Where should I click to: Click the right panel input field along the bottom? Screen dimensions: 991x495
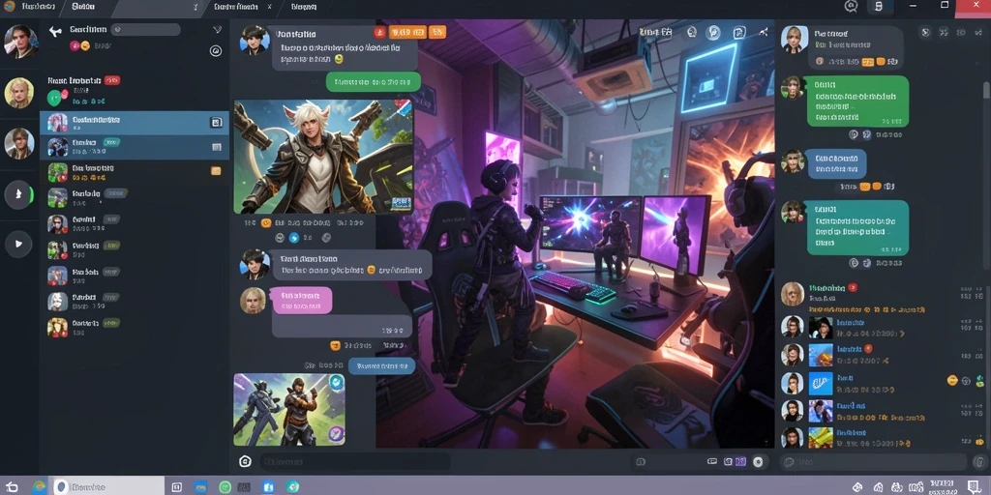pyautogui.click(x=873, y=462)
